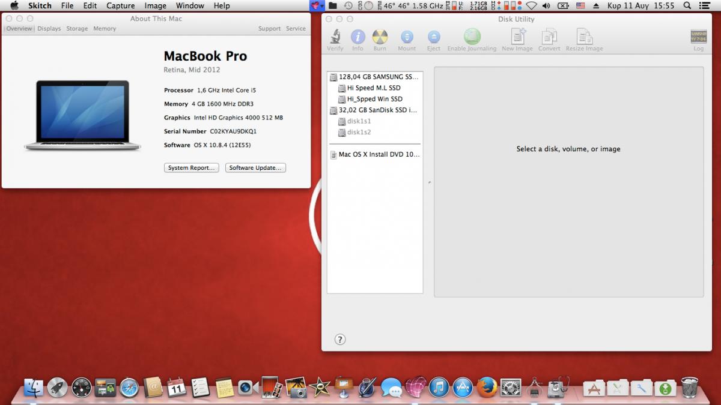Open the Disk Utility help button
The image size is (721, 405).
[x=339, y=340]
